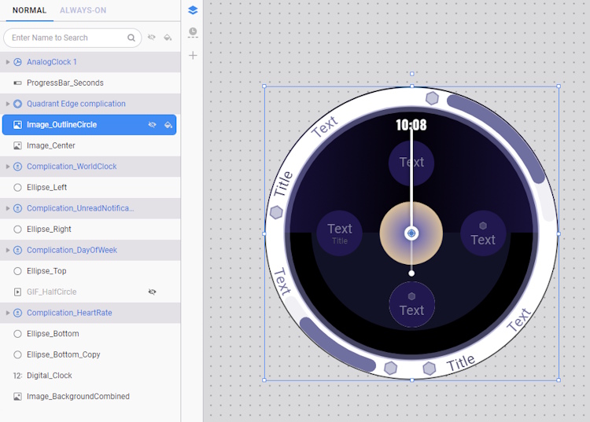Select the Ellipse_Bottom_Copy layer

63,354
